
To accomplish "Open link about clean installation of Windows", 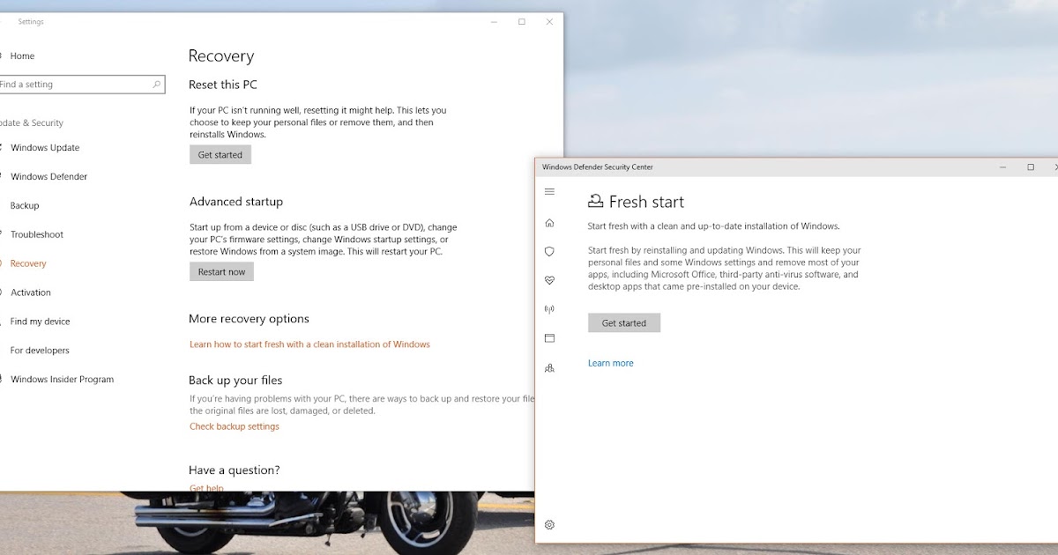I will (x=309, y=344).
